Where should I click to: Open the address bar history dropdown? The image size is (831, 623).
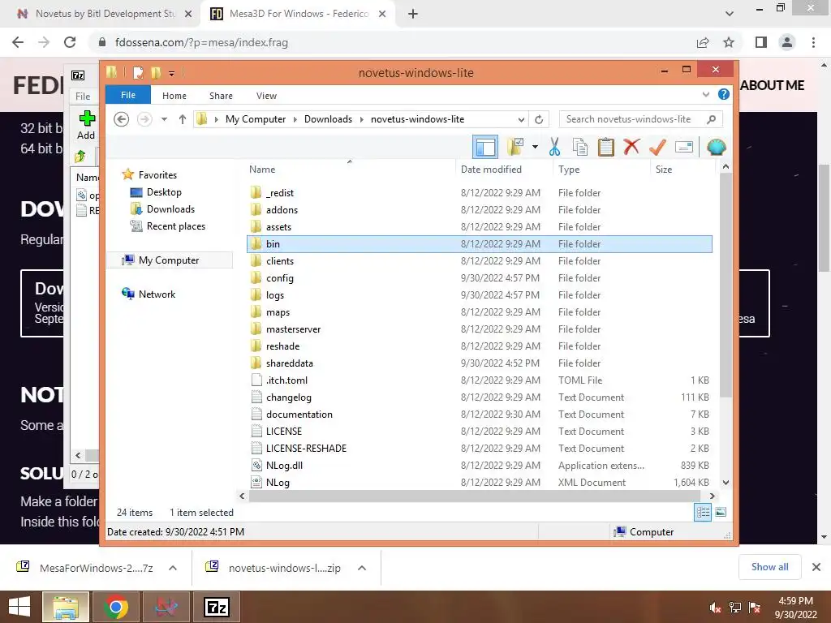(522, 119)
